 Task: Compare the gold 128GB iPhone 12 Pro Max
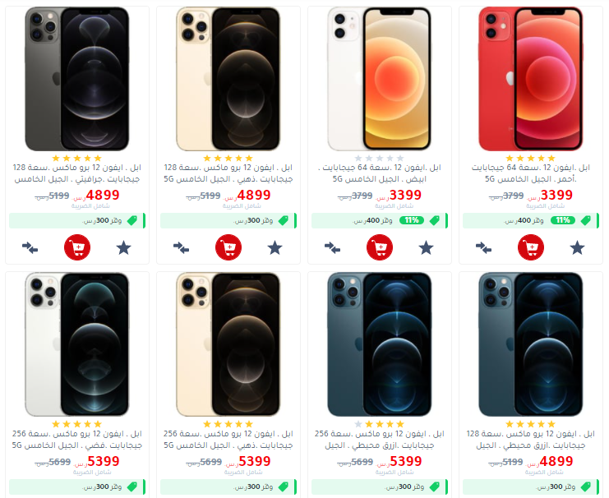[x=181, y=248]
